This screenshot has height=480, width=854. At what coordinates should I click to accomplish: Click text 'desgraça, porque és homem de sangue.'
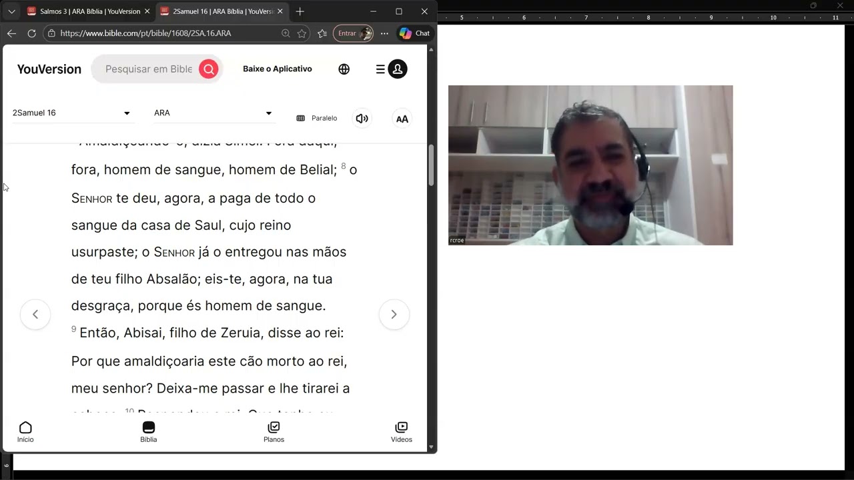point(199,306)
